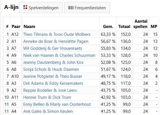Open Dré Adams & Eddy Kersemakers link
This screenshot has height=115, width=166.
[53, 83]
